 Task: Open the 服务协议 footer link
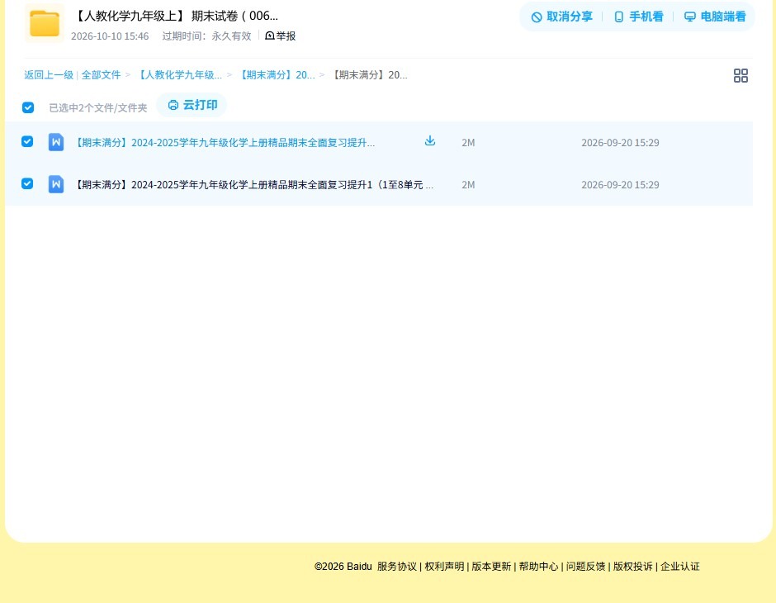397,567
